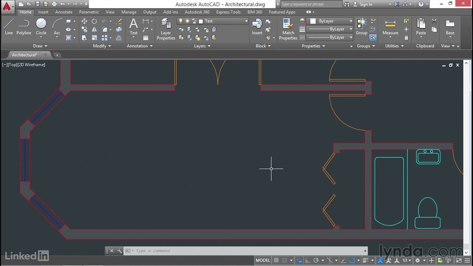The image size is (473, 266).
Task: Toggle Group Selection on/off button
Action: [373, 38]
